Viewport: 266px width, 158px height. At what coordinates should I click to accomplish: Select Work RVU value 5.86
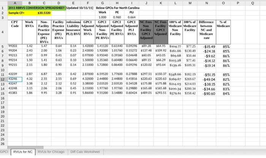(30, 93)
